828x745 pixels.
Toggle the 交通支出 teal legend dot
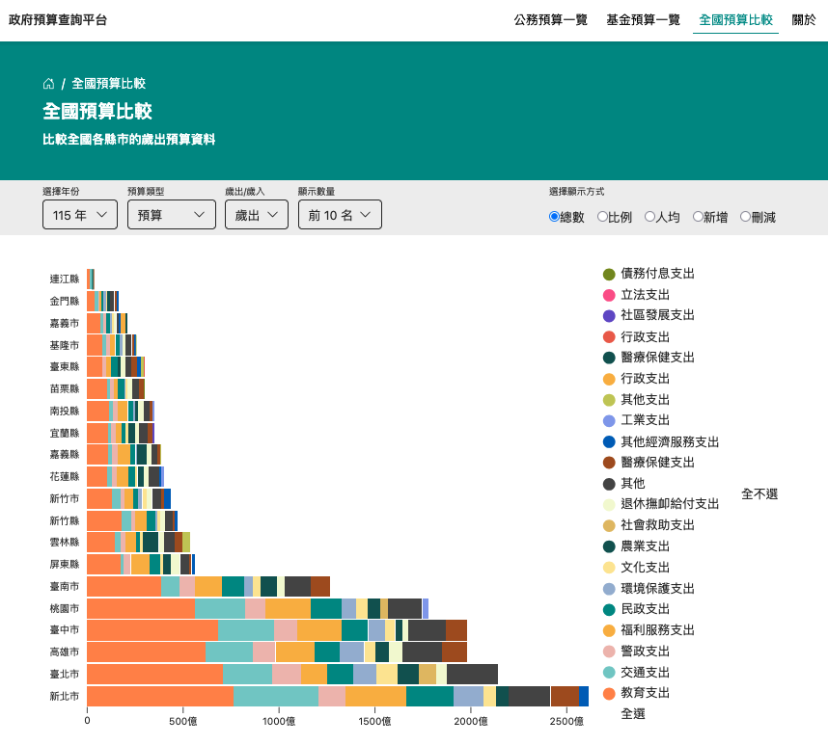609,672
